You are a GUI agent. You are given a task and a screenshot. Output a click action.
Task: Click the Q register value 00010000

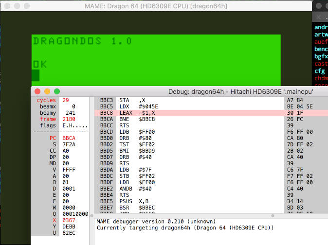[75, 214]
